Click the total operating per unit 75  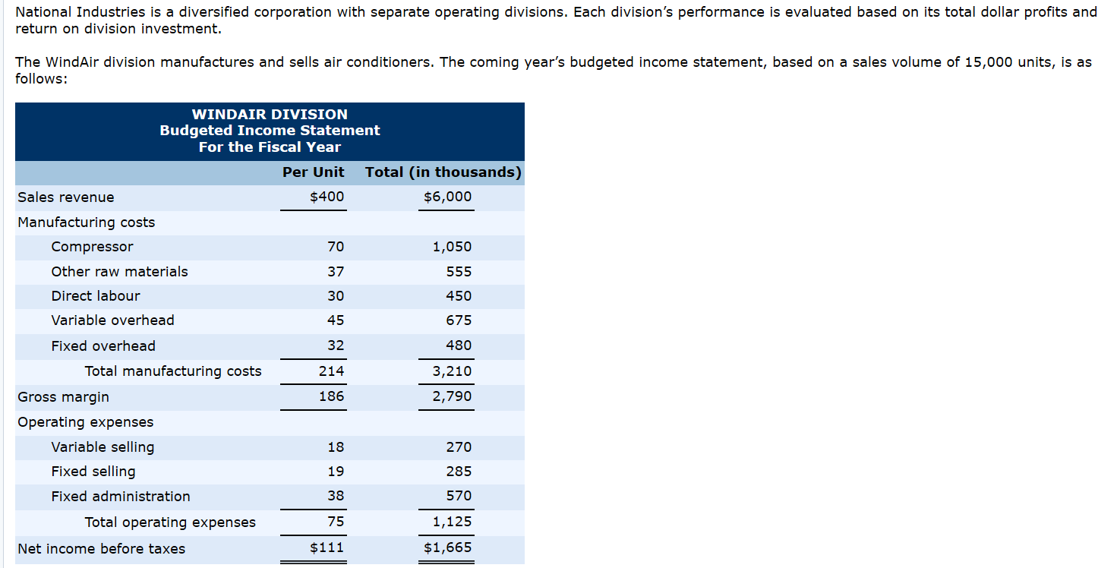(x=336, y=522)
